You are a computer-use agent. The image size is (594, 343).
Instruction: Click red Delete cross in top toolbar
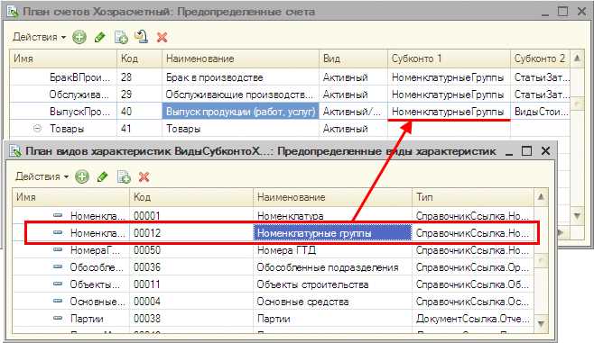tap(162, 37)
